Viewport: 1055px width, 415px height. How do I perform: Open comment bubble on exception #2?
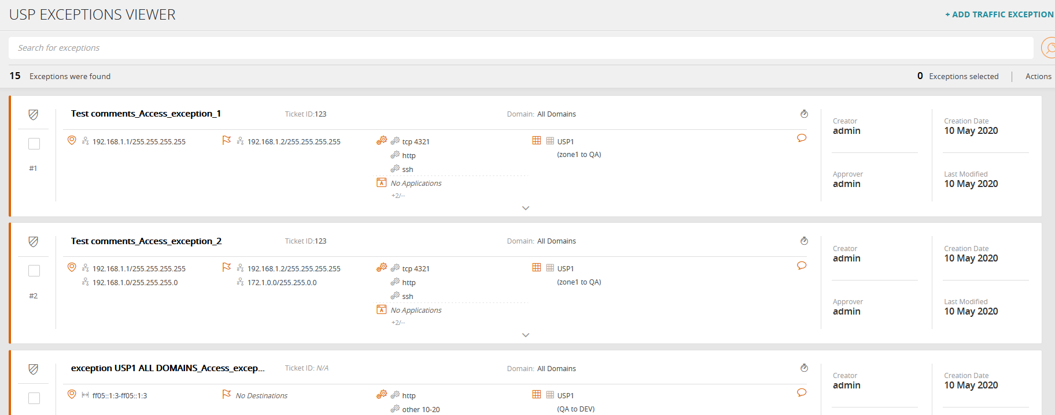pos(802,266)
